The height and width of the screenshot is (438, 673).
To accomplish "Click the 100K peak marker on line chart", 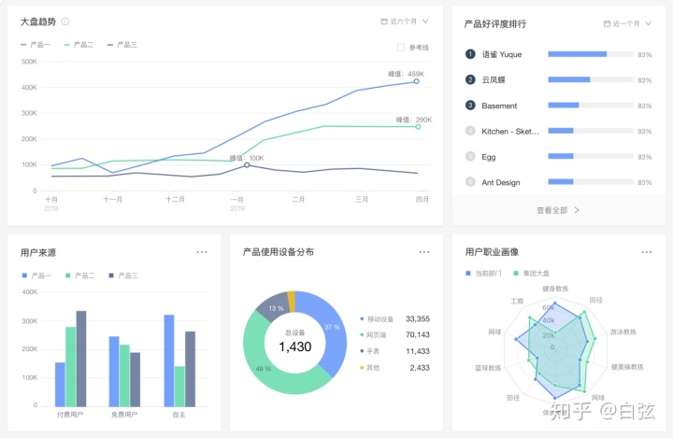I will 247,165.
